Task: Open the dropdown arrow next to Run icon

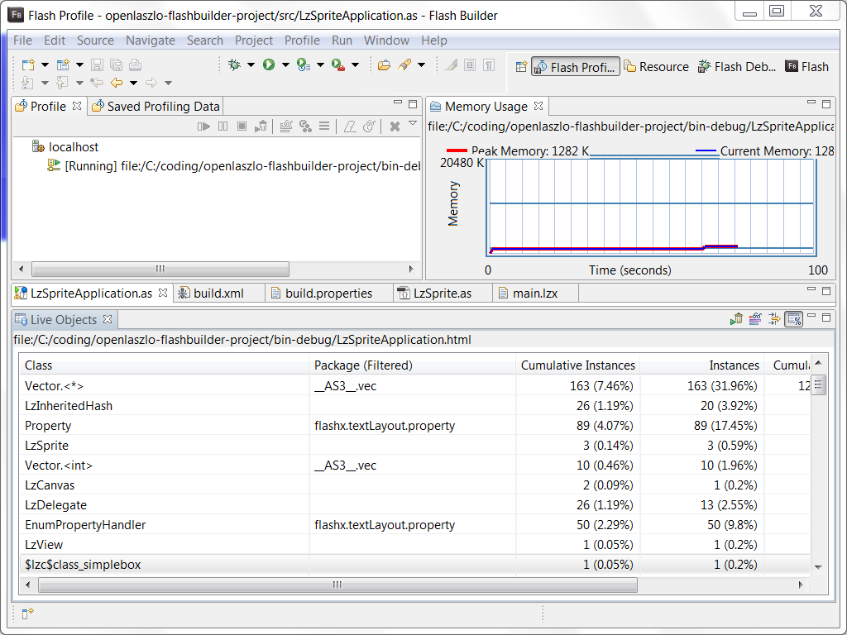Action: [285, 65]
